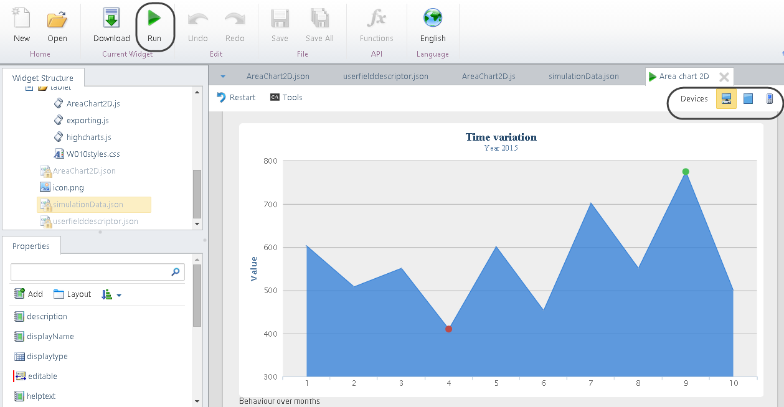
Task: Open an existing widget file
Action: pyautogui.click(x=57, y=26)
